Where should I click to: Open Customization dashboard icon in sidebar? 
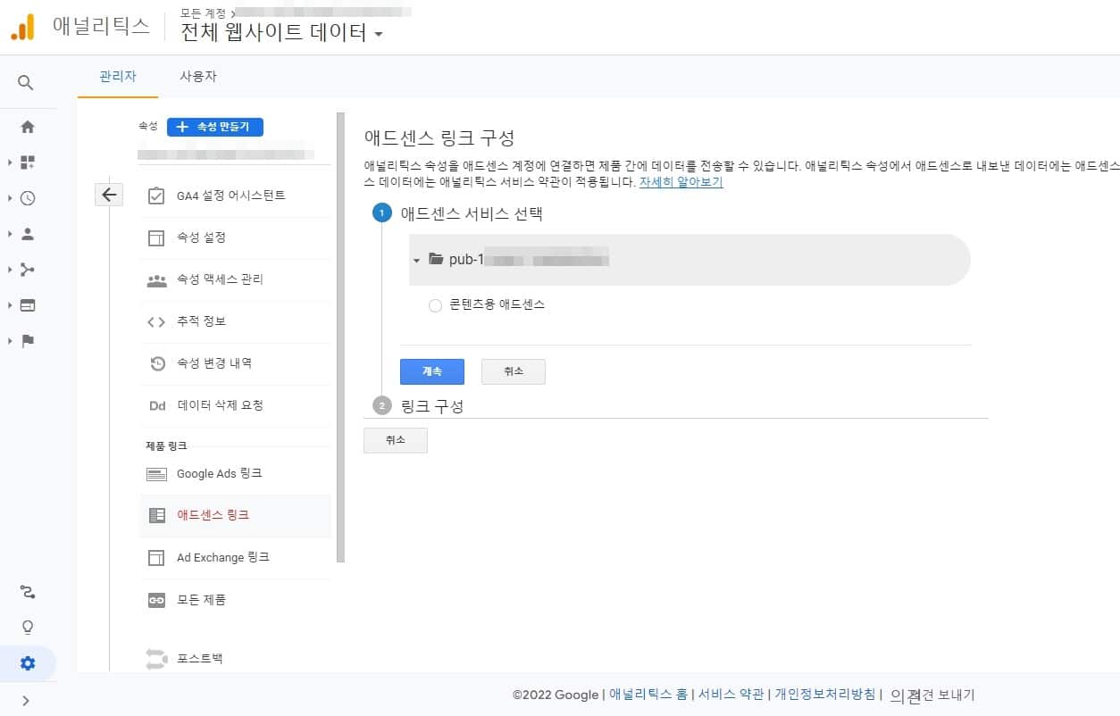pos(28,162)
